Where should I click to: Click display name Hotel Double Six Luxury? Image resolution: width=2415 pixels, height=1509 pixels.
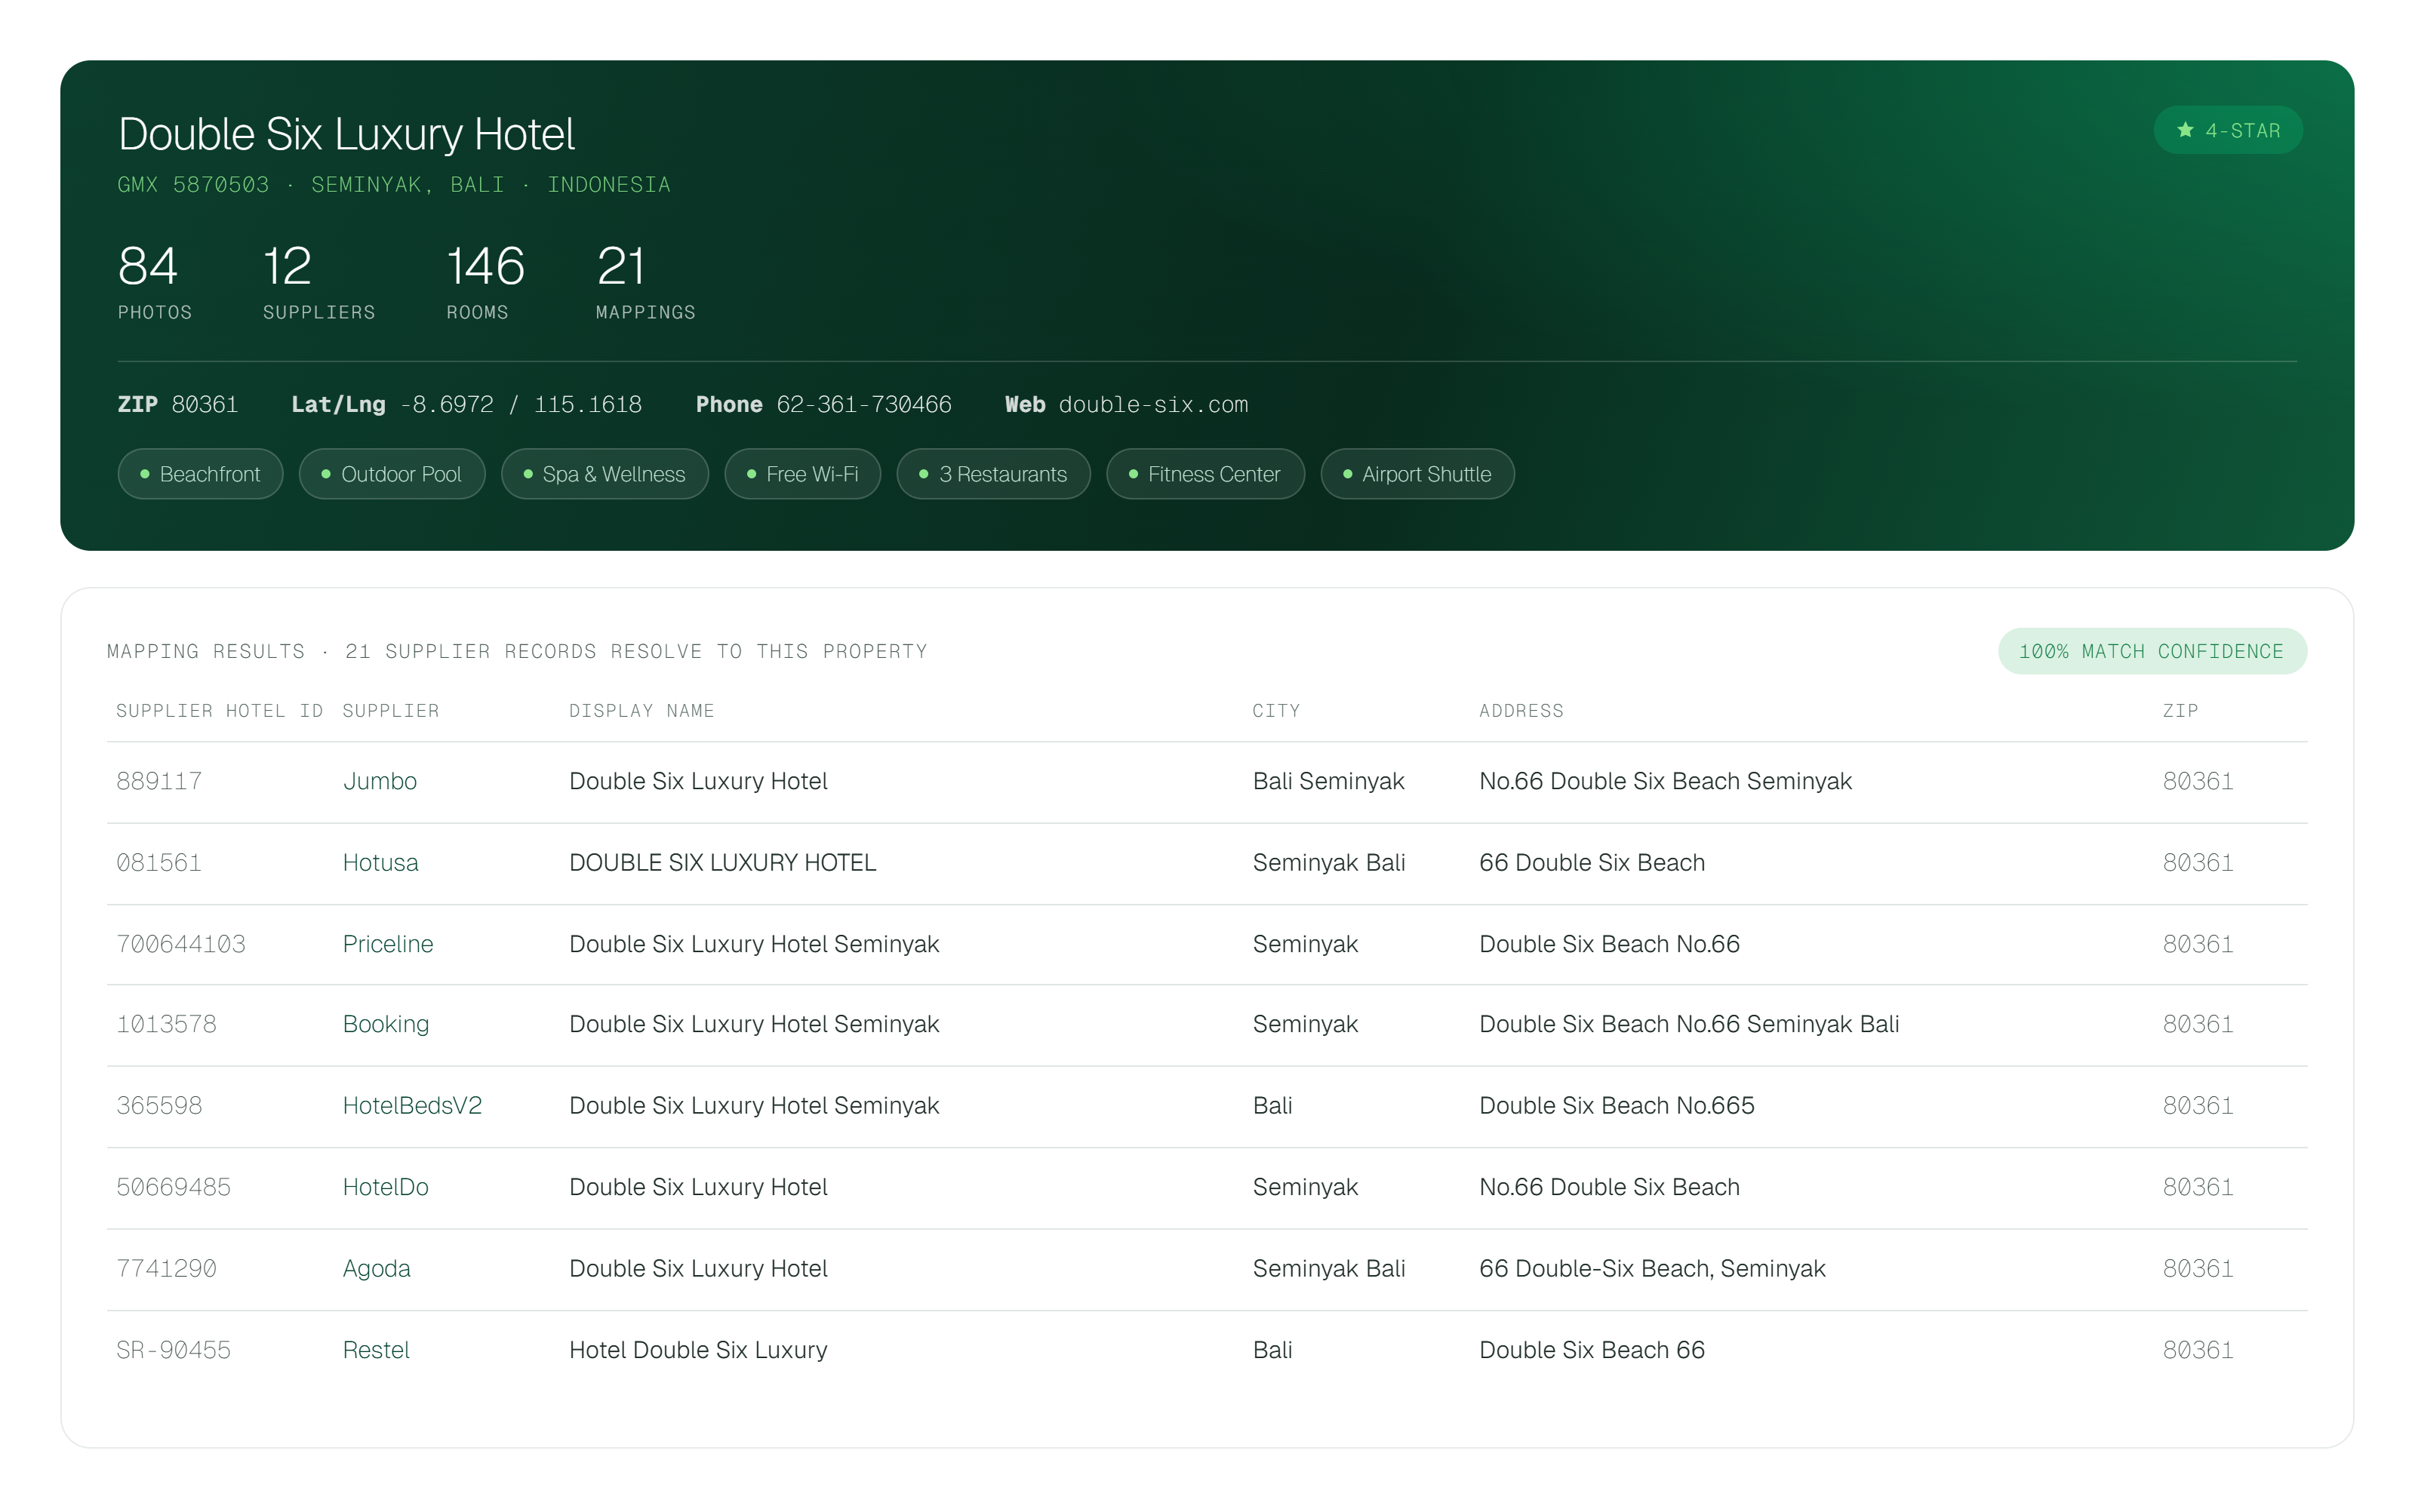[699, 1351]
